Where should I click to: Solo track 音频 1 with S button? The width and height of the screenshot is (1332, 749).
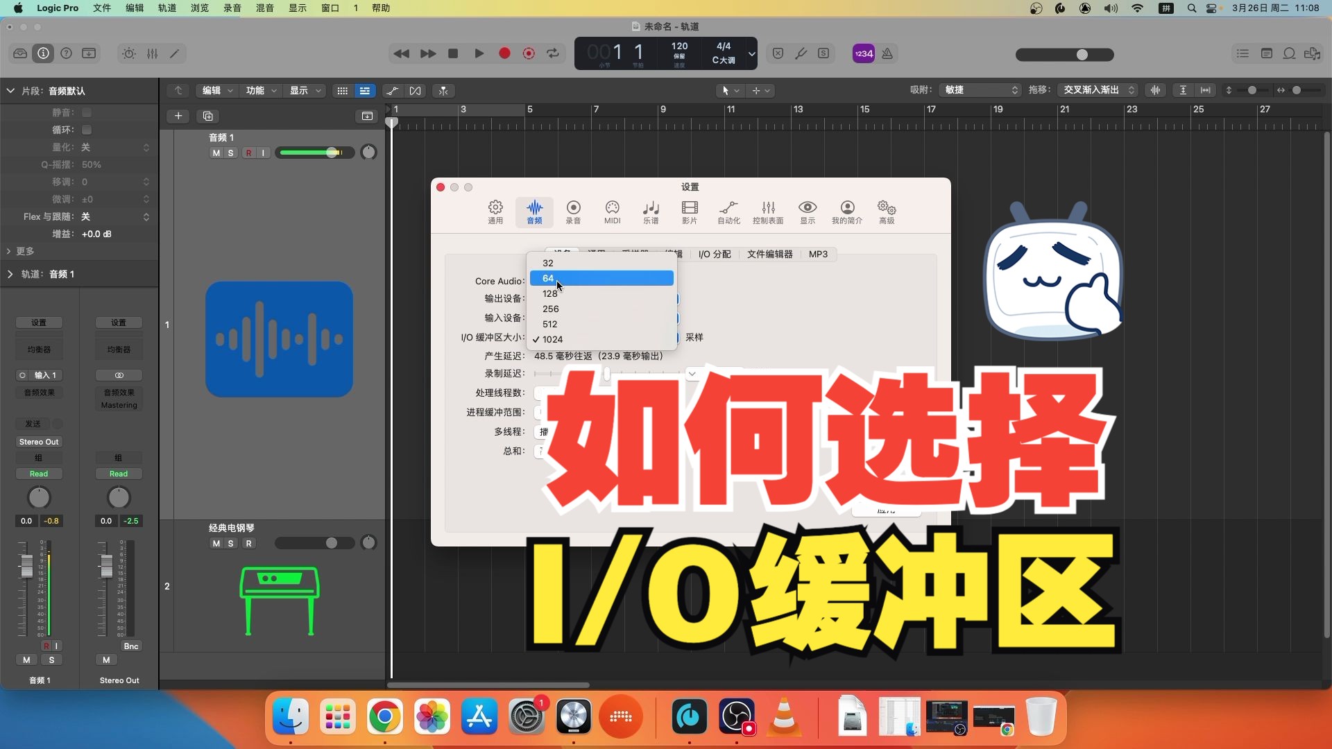(x=230, y=153)
